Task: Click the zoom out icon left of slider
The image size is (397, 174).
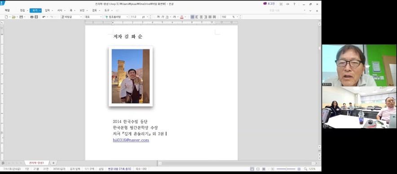Action: tap(273, 169)
